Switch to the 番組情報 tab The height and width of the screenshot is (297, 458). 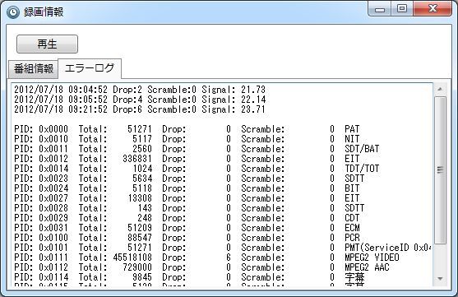(x=33, y=69)
